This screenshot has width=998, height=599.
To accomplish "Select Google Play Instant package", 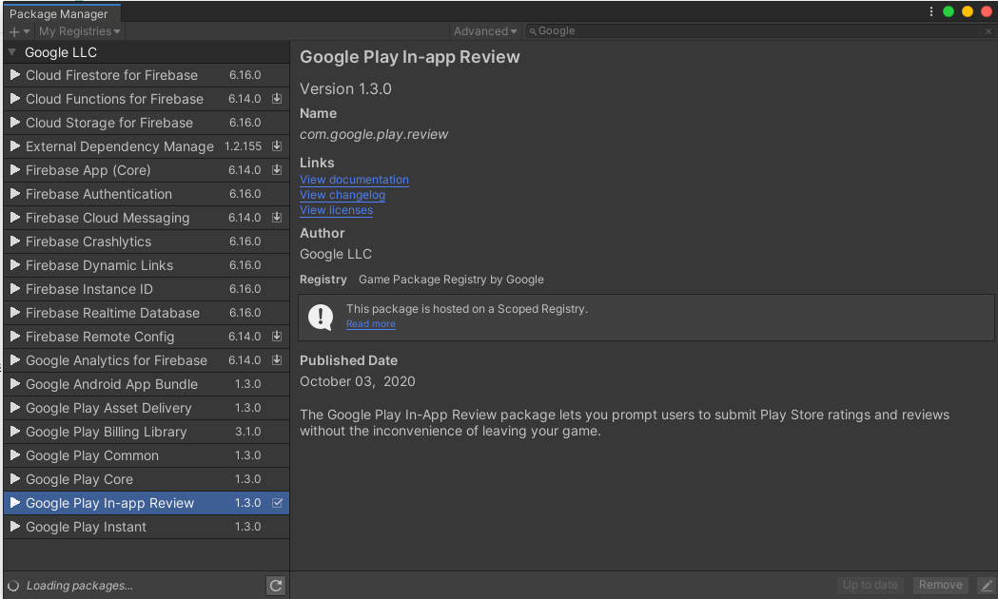I will [x=147, y=527].
